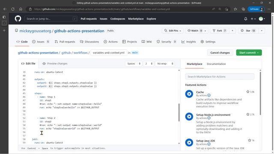Screen dimensions: 274x154
Task: Expand the Fork options arrow
Action: pyautogui.click(x=232, y=30)
